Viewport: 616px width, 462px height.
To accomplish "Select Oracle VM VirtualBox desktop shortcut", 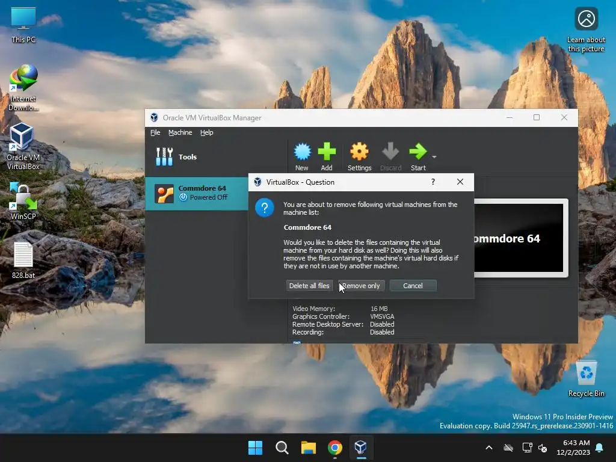I will coord(23,146).
